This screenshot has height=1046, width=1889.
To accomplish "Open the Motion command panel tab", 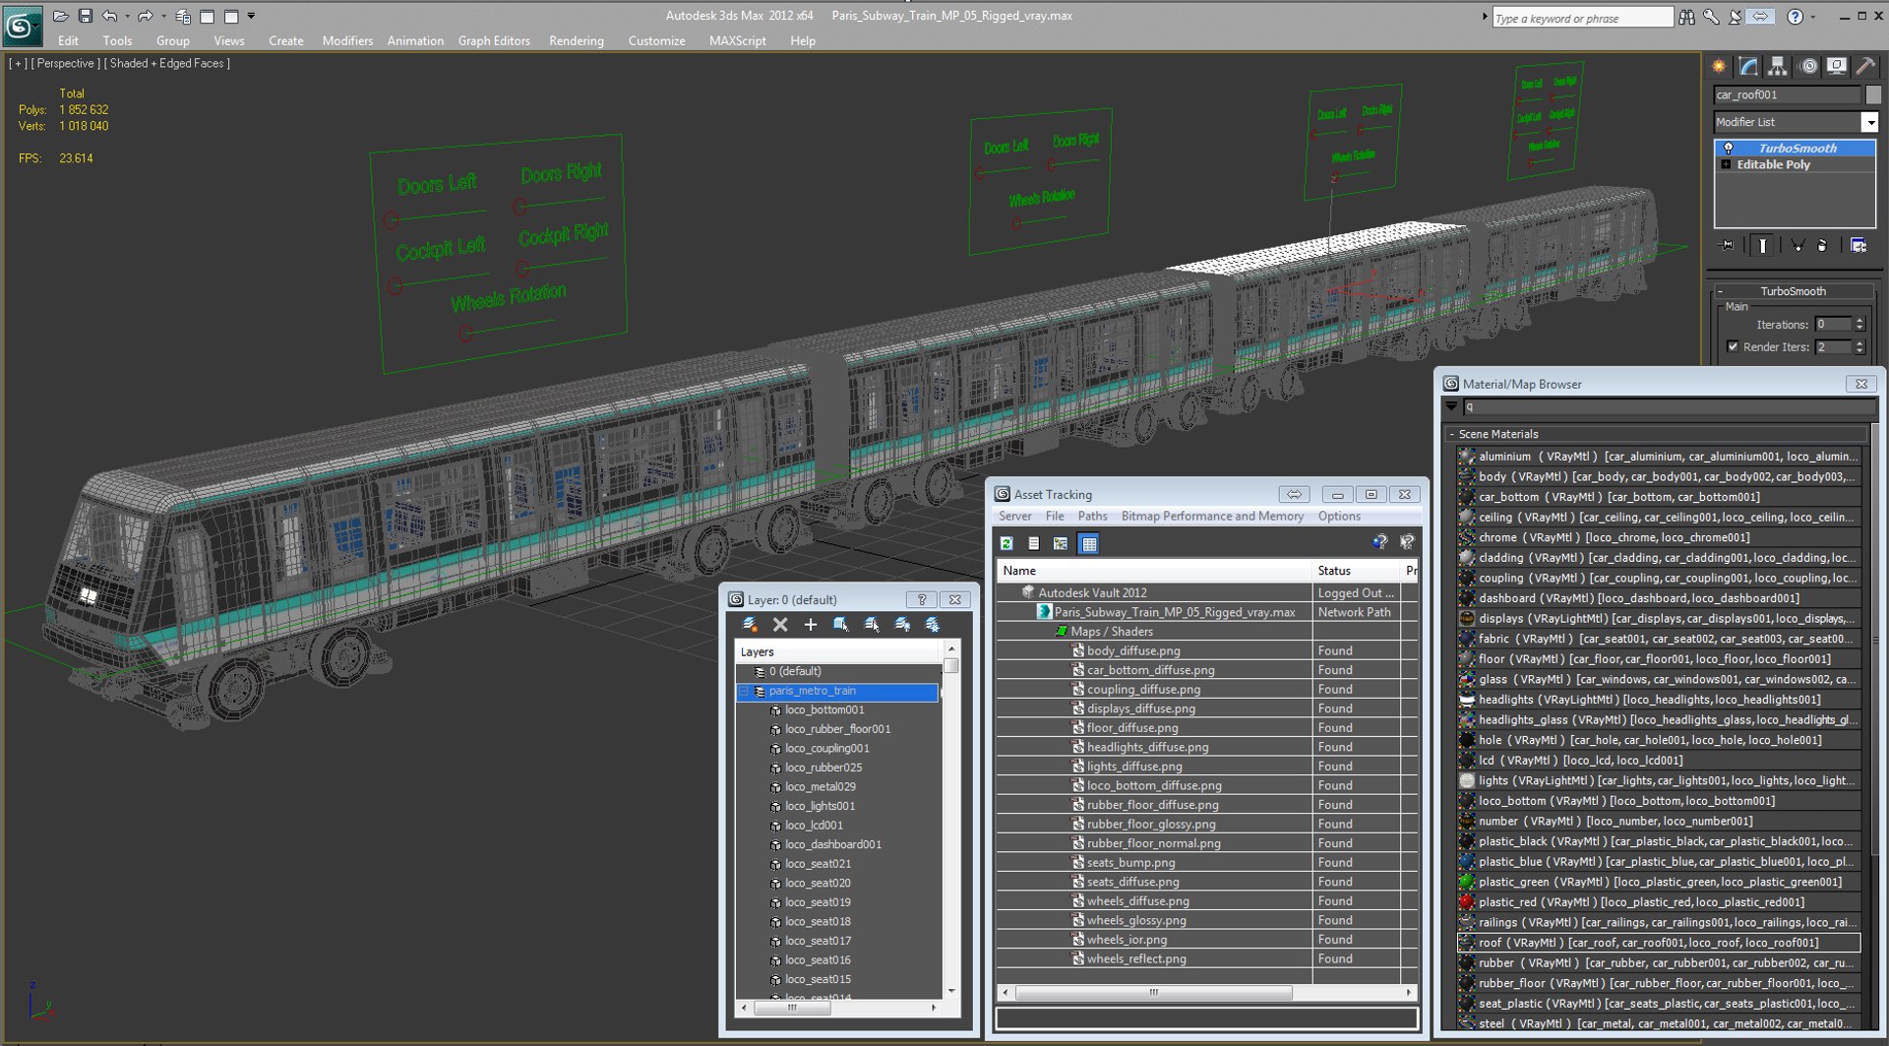I will (x=1808, y=66).
